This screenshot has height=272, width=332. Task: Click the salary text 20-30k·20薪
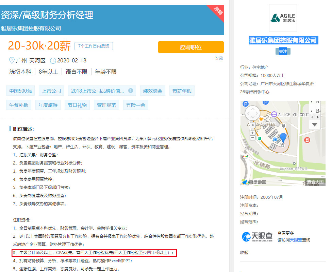(39, 45)
